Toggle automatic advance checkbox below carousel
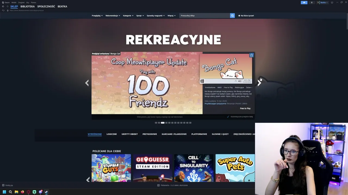Image resolution: width=348 pixels, height=195 pixels. (x=228, y=117)
